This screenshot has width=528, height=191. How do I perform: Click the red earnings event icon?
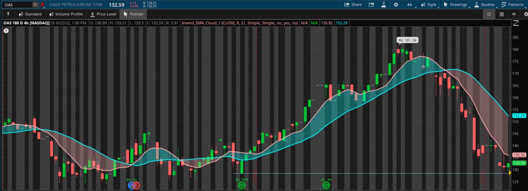pos(136,186)
